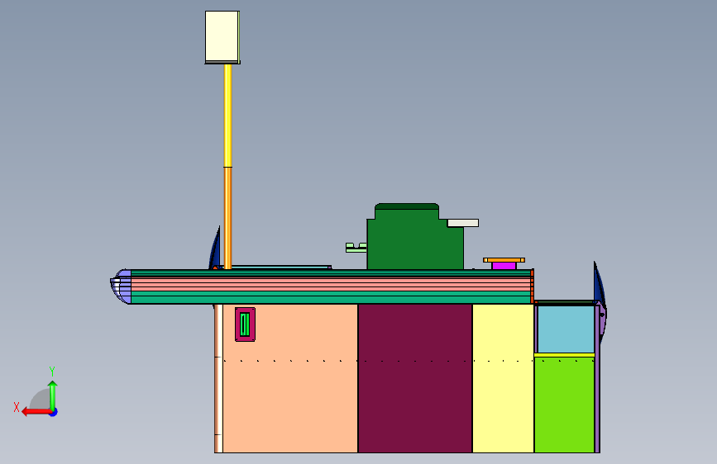
Task: Click the blue Z axis dot of triad
Action: click(54, 412)
